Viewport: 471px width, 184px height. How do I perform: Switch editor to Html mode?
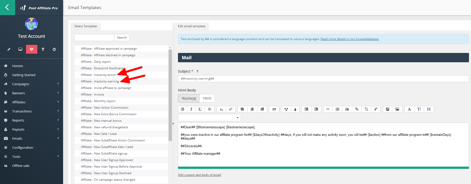click(207, 98)
